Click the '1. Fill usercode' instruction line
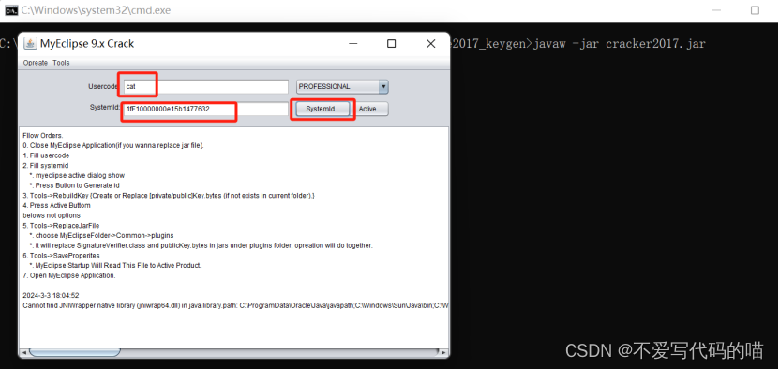779x369 pixels. tap(46, 155)
